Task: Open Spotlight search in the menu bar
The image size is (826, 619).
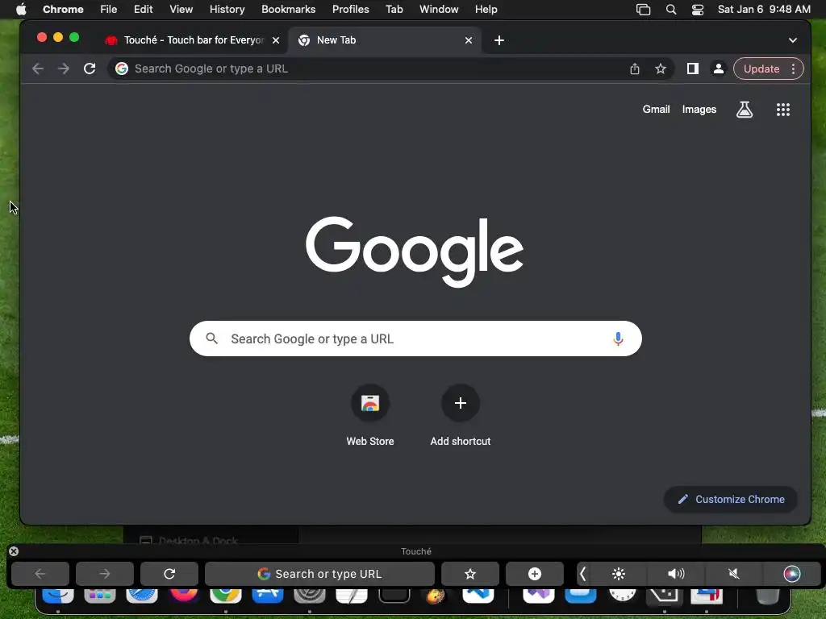Action: (x=670, y=10)
